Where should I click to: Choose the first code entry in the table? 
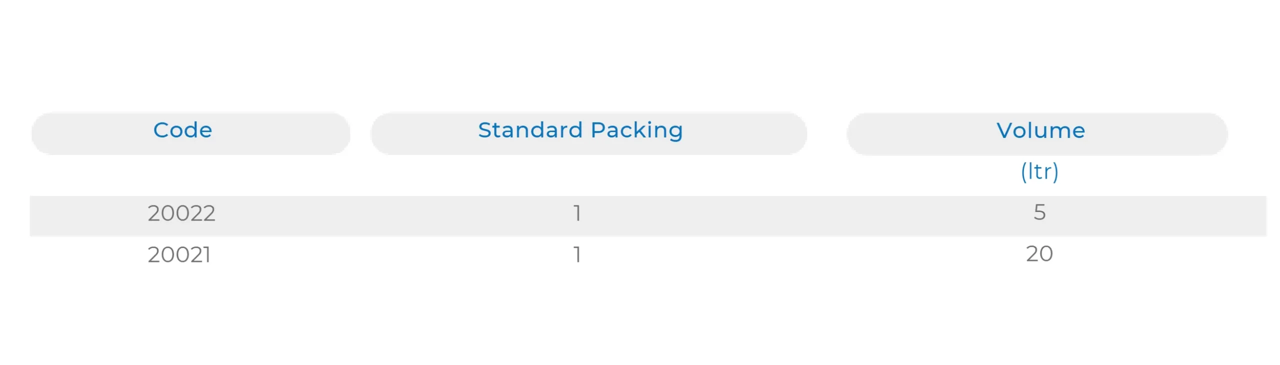click(181, 213)
